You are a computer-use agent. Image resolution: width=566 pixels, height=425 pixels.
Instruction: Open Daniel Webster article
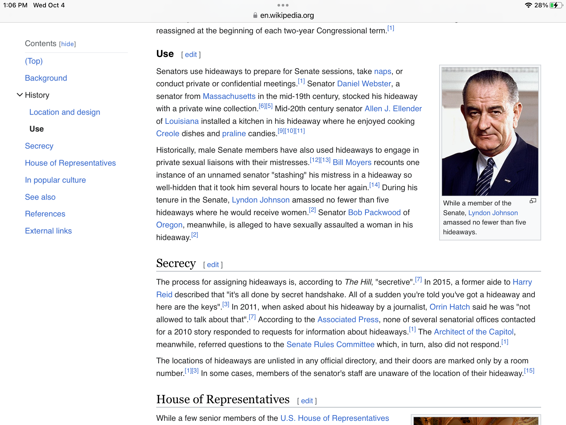[364, 84]
